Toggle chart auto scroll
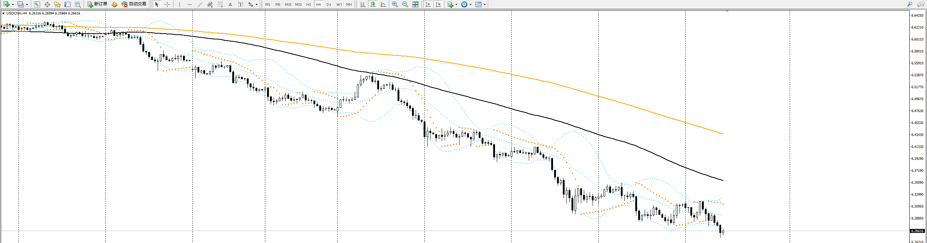This screenshot has height=243, width=927. [428, 4]
